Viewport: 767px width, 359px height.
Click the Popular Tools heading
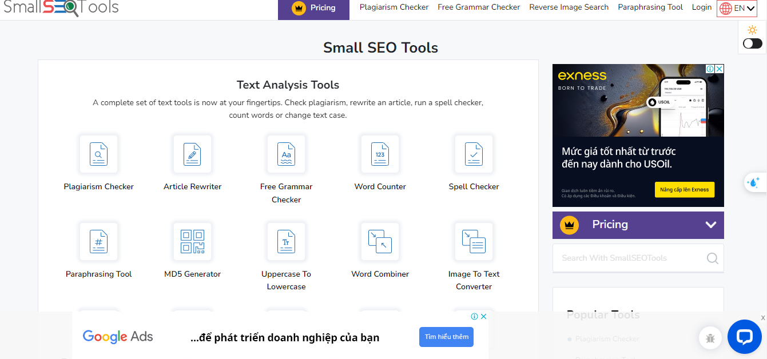click(603, 315)
